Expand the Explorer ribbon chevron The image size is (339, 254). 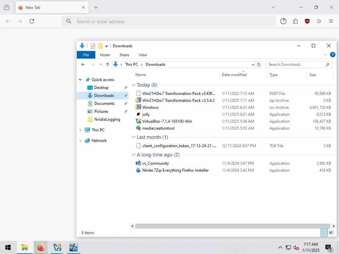click(x=325, y=55)
